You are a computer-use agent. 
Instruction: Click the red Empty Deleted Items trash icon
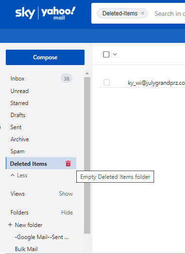pyautogui.click(x=68, y=163)
